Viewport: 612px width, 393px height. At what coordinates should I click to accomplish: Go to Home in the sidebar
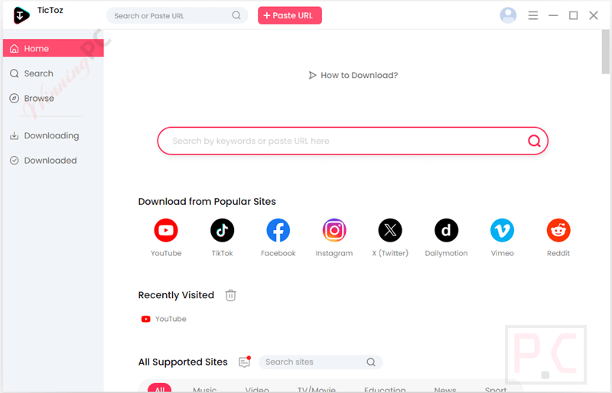[x=54, y=48]
